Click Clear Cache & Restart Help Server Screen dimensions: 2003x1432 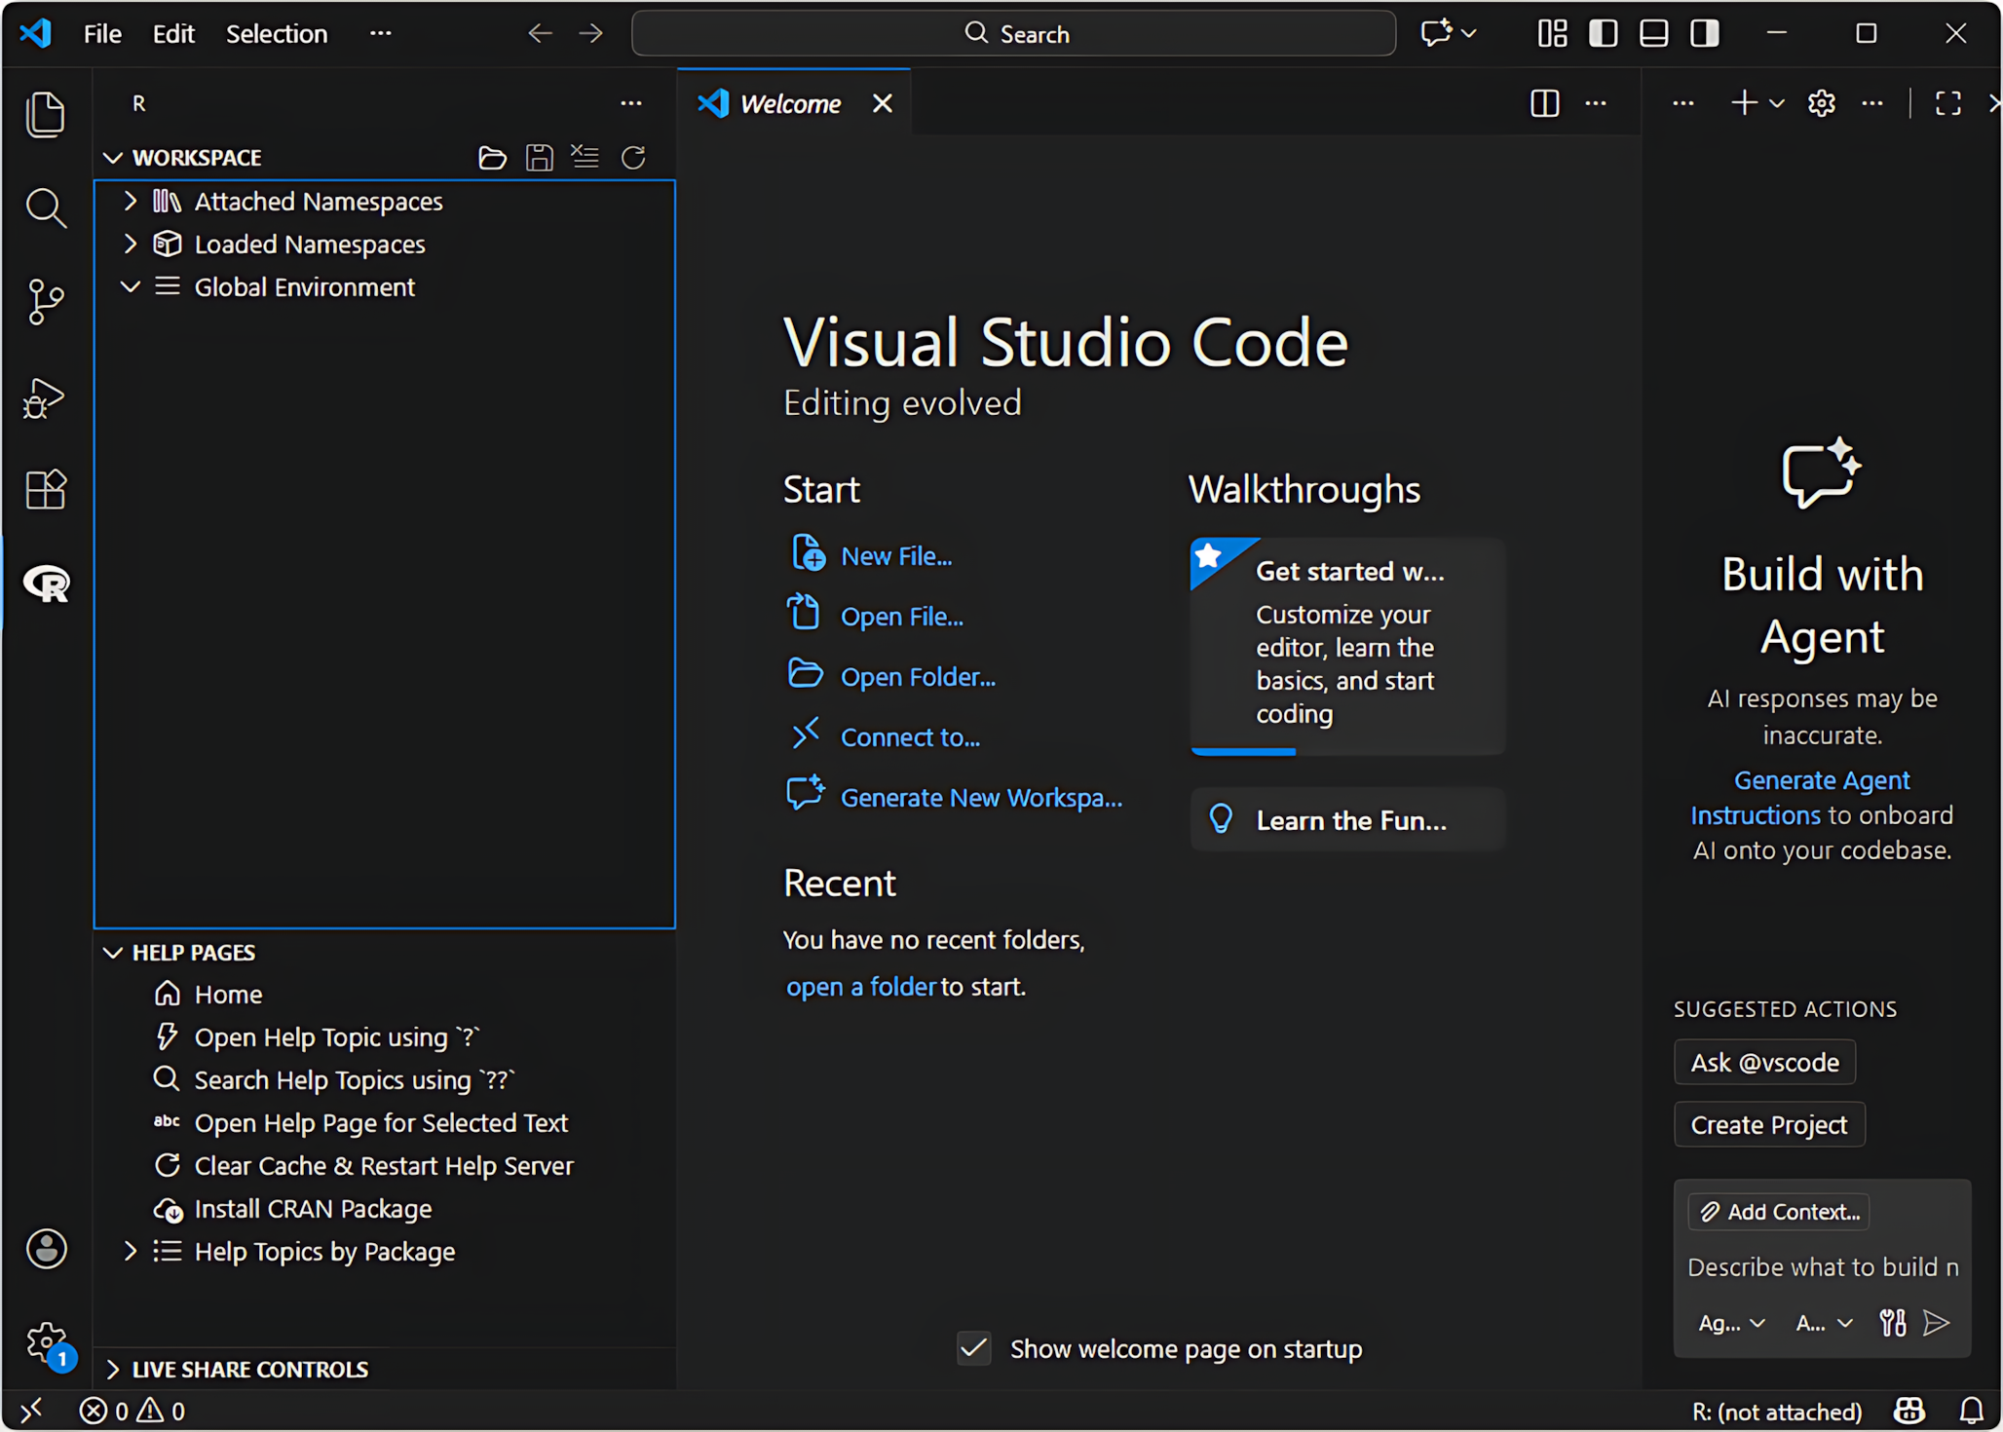[x=383, y=1166]
